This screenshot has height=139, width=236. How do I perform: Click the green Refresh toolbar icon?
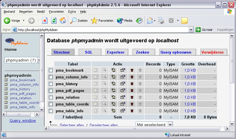tap(54, 21)
